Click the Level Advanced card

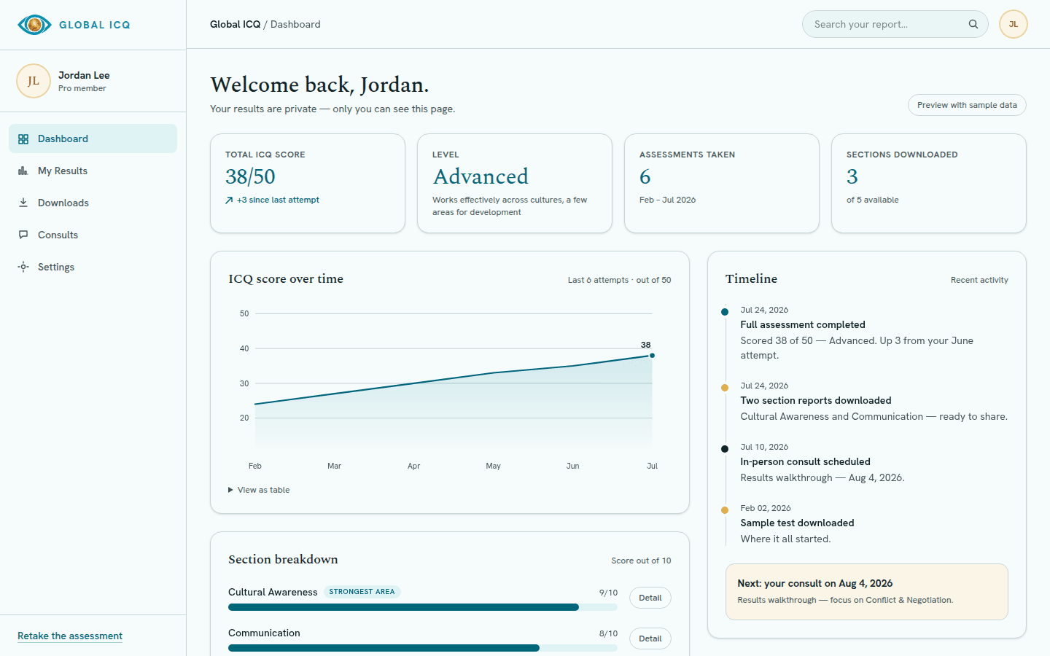point(515,184)
